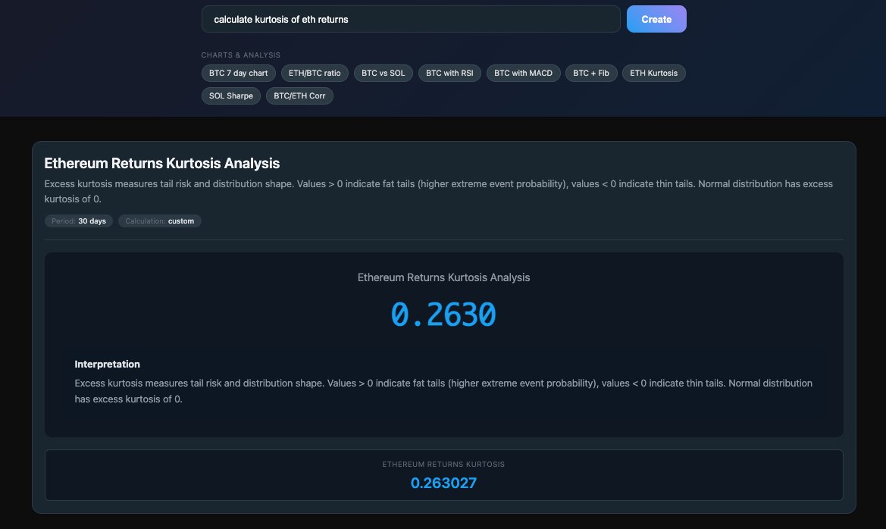Select the ETH Kurtosis chip
The width and height of the screenshot is (886, 529).
[x=654, y=73]
